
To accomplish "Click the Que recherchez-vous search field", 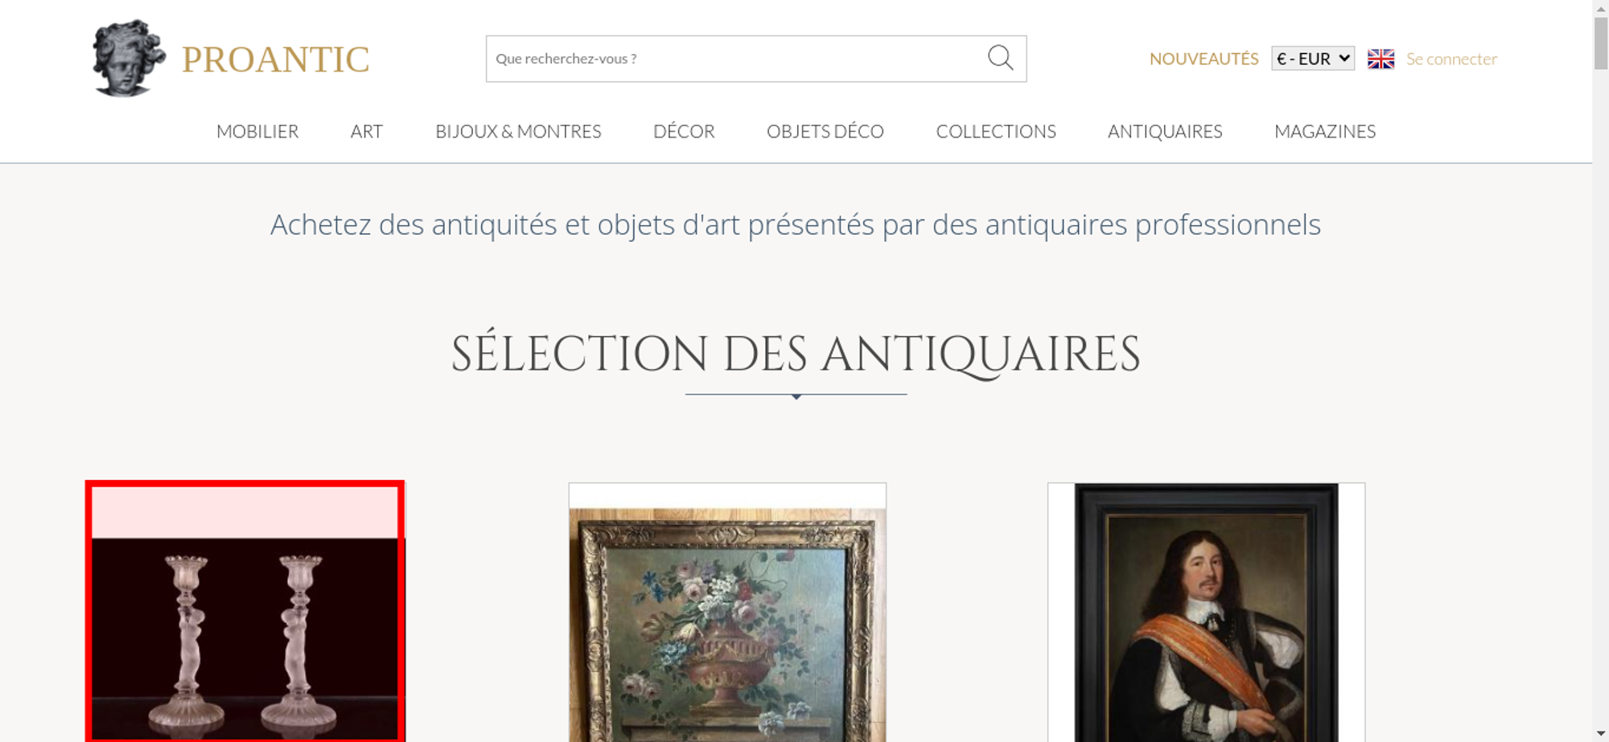I will click(735, 59).
